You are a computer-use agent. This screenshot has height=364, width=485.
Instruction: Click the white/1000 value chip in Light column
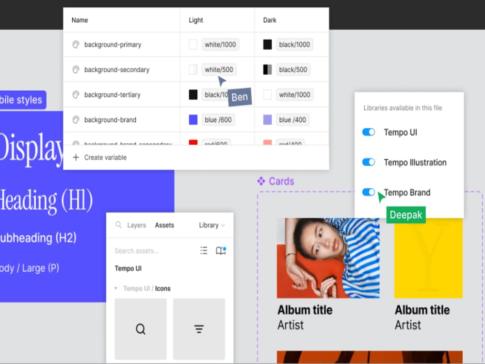click(x=220, y=45)
